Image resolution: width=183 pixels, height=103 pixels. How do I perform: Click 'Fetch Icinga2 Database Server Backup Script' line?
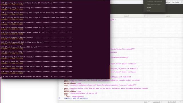(36, 32)
